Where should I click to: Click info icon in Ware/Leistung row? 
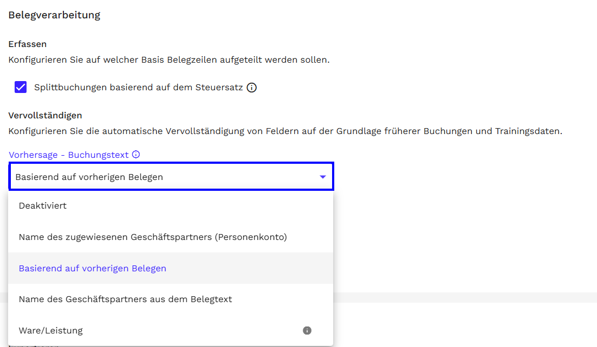307,330
